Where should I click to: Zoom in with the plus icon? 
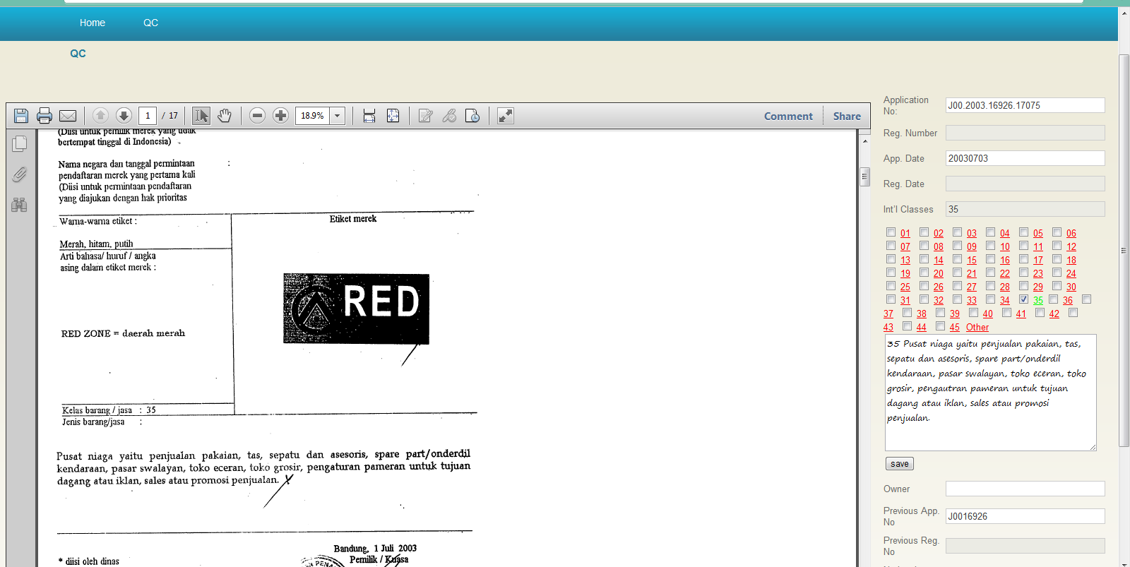click(x=281, y=116)
